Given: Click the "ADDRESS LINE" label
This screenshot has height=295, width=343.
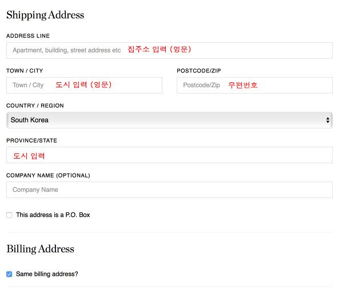Looking at the screenshot, I should (x=28, y=36).
